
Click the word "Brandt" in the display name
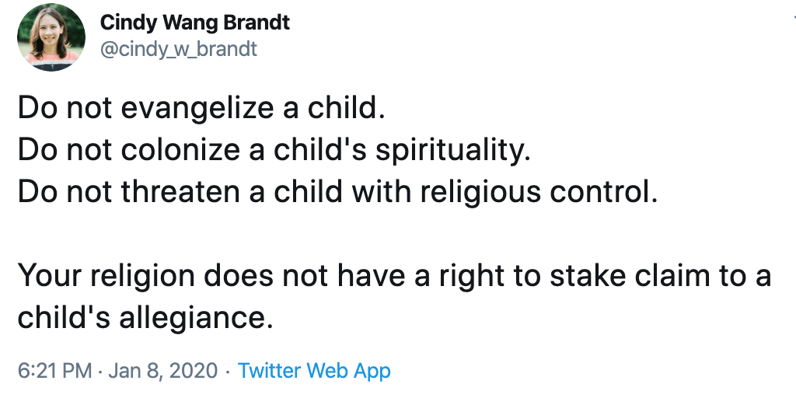(x=258, y=23)
